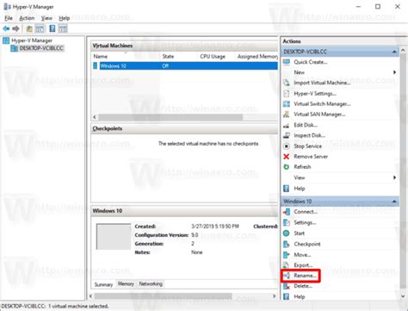Click the Settings icon under Windows 10

click(287, 223)
